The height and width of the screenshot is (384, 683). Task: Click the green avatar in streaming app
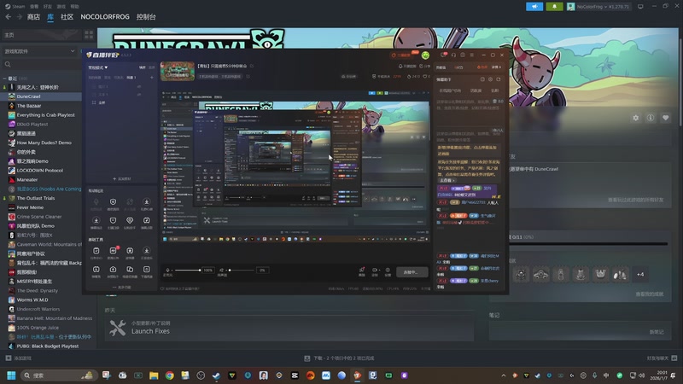point(425,55)
